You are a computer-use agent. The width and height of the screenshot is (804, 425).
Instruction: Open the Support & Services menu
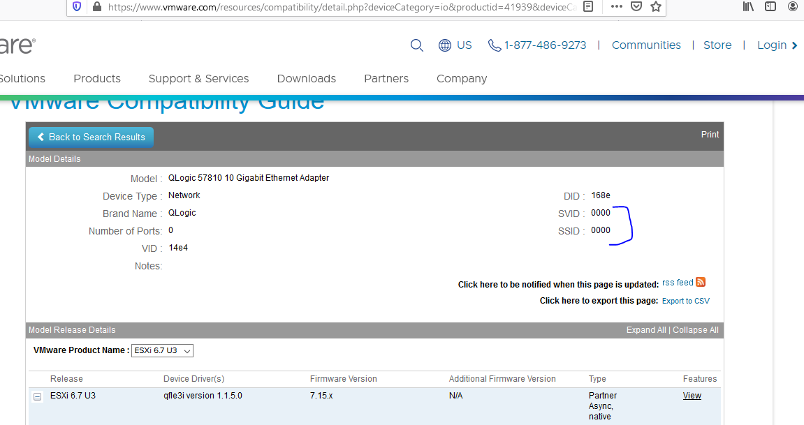[198, 78]
